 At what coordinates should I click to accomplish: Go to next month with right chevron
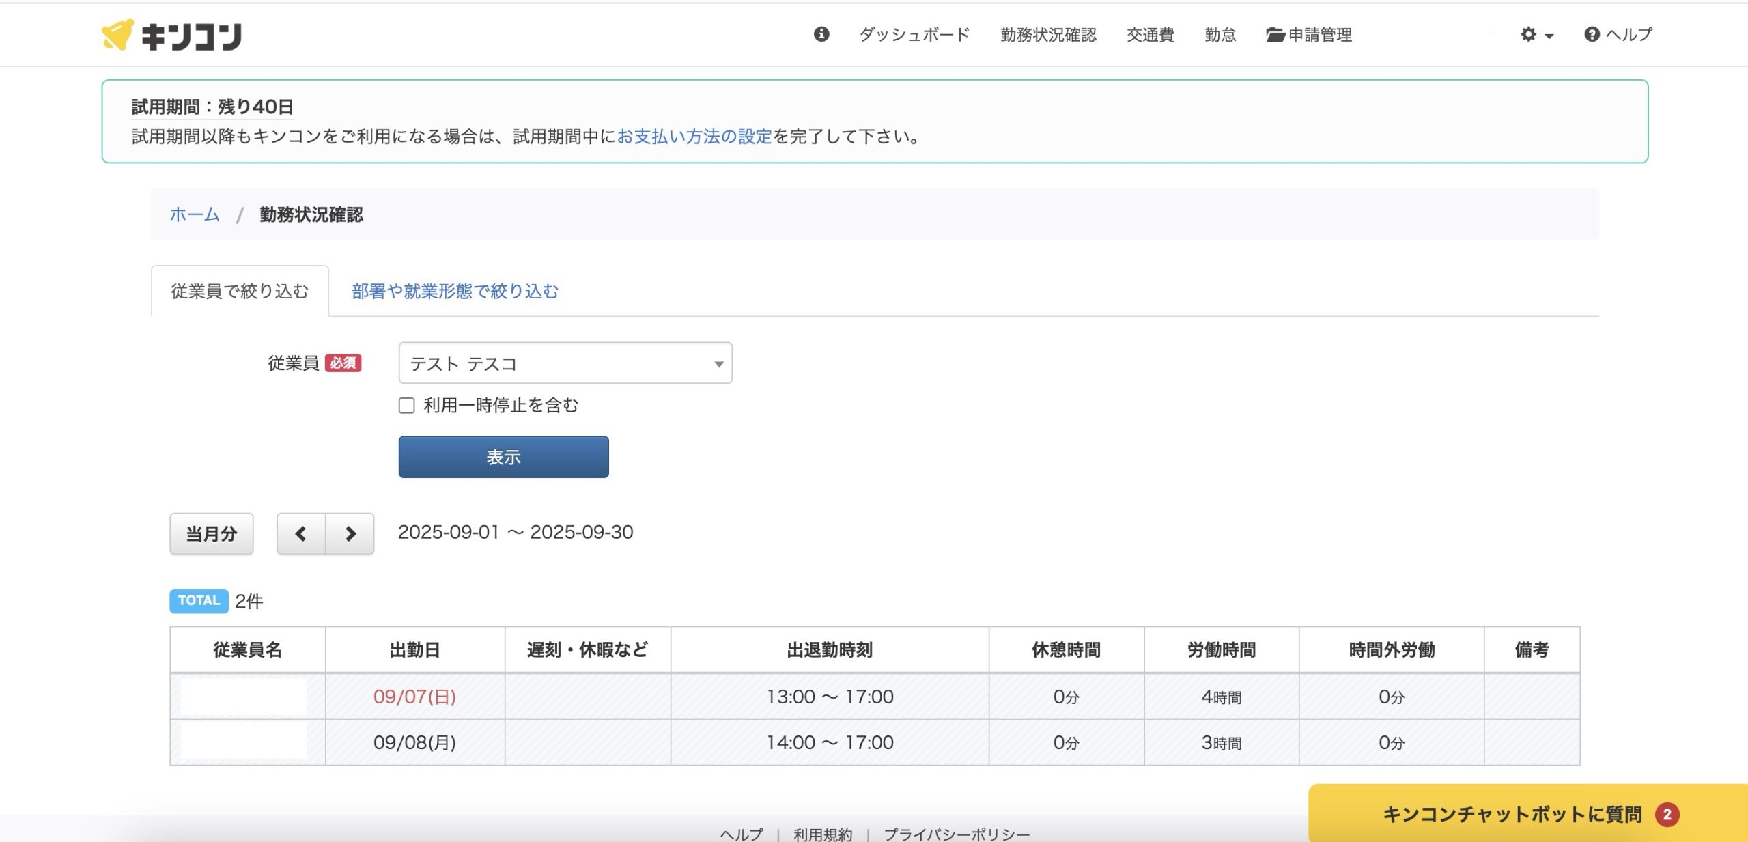350,533
